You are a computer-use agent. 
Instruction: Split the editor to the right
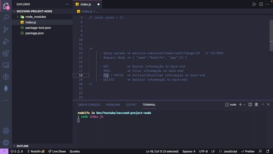[261, 4]
